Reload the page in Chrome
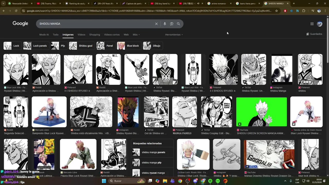329x185 pixels. tap(16, 11)
